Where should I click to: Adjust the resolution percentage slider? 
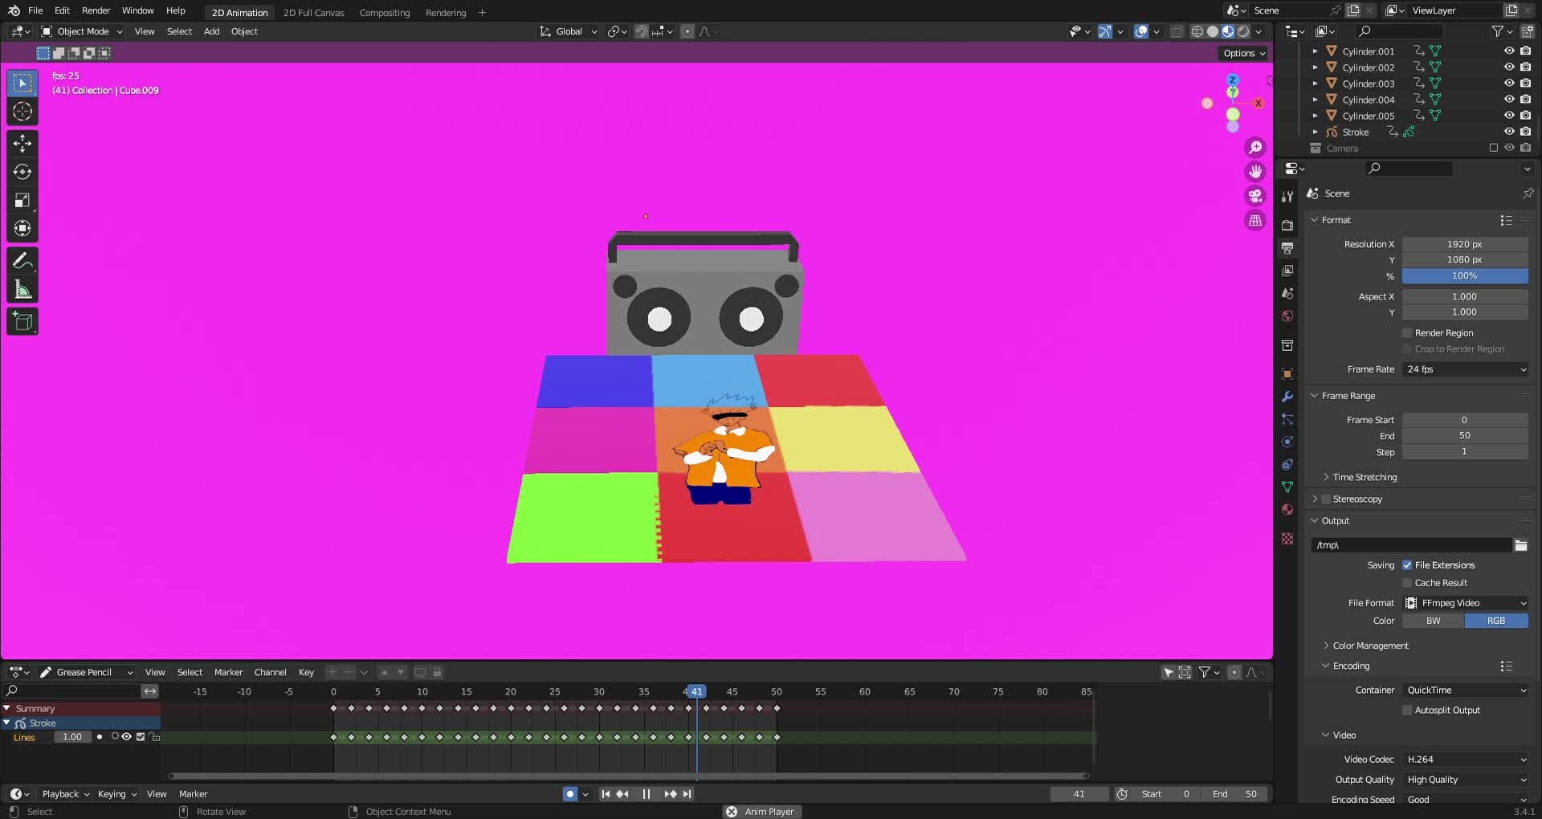point(1464,275)
